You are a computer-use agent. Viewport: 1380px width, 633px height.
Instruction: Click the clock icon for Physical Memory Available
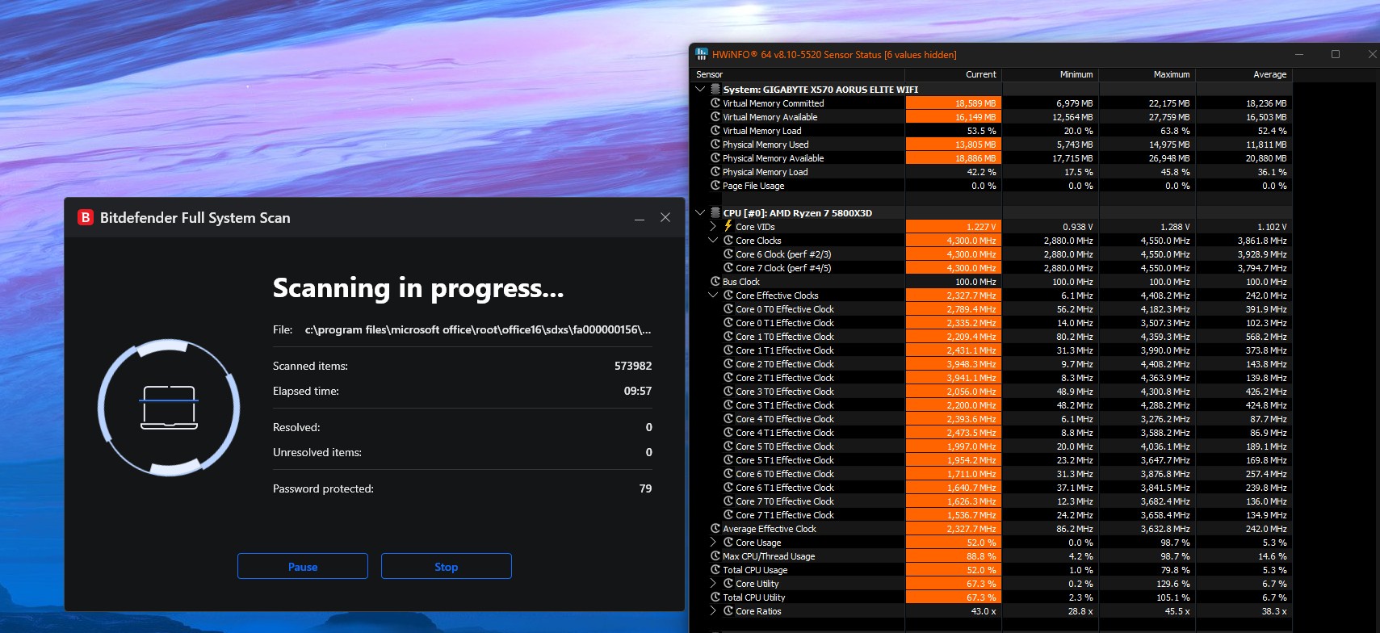tap(715, 157)
